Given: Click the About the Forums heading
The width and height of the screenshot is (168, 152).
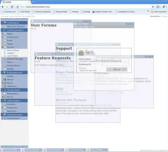Looking at the screenshot, I should (x=71, y=100).
